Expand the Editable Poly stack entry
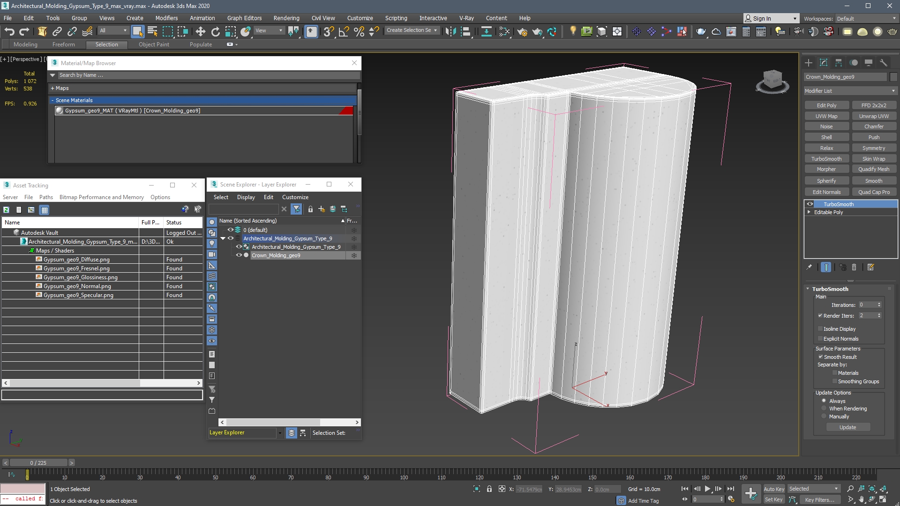The image size is (900, 506). tap(809, 212)
